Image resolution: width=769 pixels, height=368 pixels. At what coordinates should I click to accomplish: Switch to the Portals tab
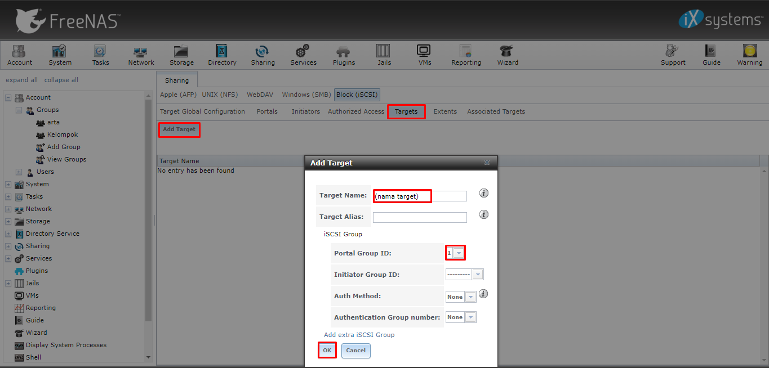(x=266, y=111)
